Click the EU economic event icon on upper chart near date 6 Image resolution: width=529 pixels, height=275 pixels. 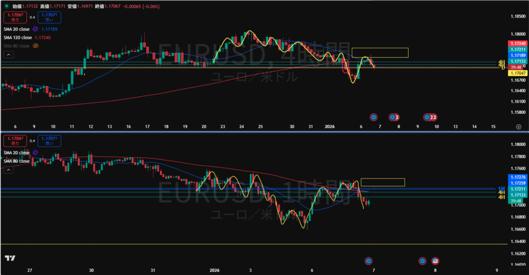pyautogui.click(x=374, y=117)
